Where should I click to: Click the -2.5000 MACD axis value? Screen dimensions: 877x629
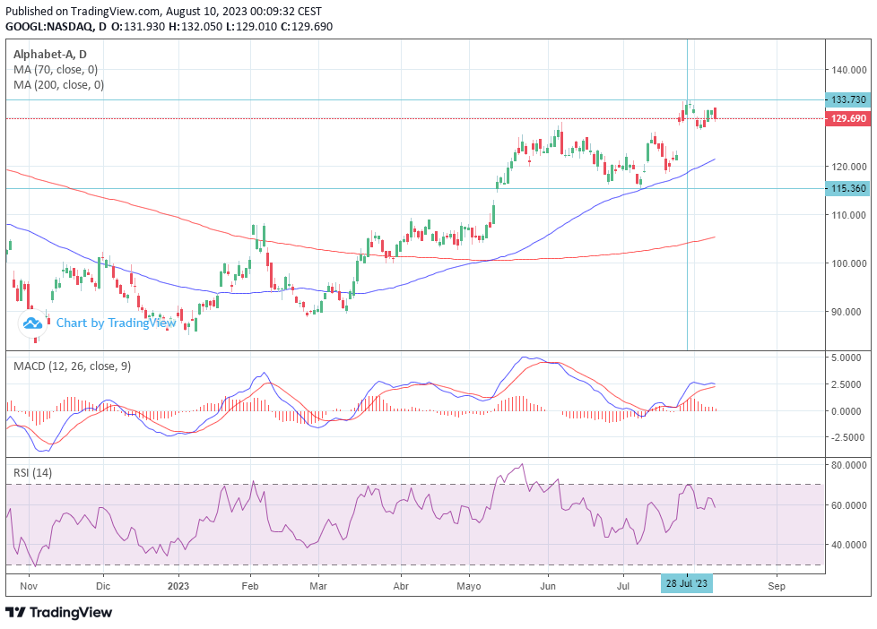(x=849, y=438)
